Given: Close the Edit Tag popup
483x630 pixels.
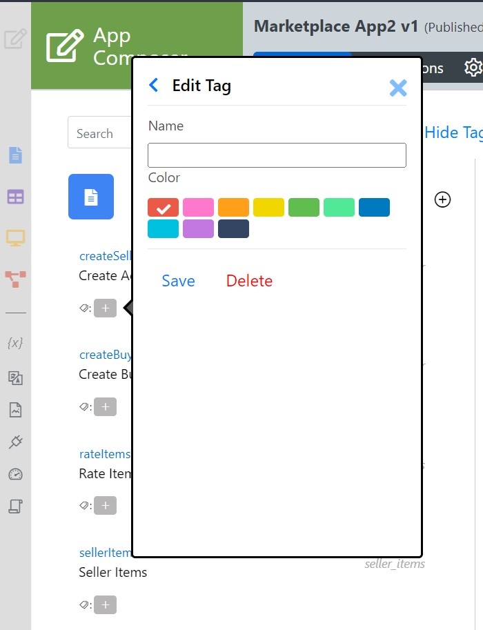Looking at the screenshot, I should pyautogui.click(x=397, y=88).
